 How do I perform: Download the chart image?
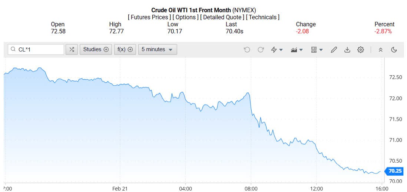347,50
